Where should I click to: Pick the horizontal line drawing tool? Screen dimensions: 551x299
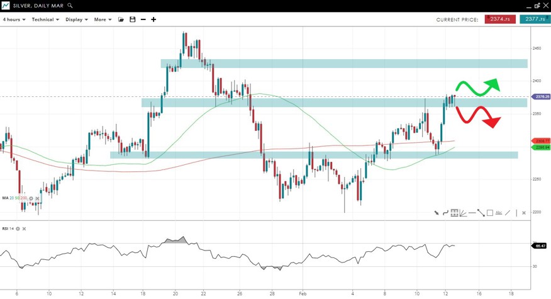pyautogui.click(x=472, y=213)
